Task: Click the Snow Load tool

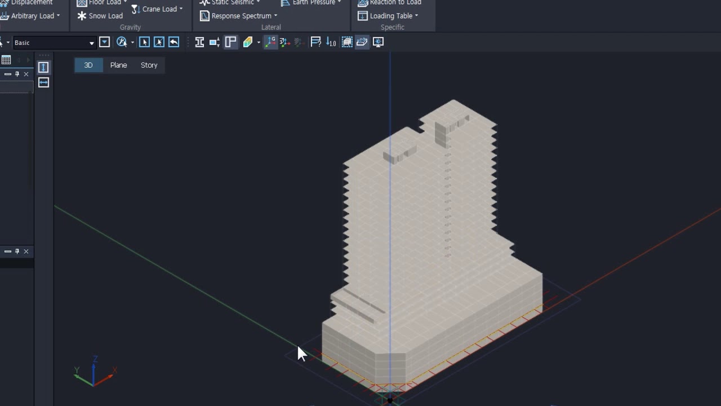Action: [100, 16]
